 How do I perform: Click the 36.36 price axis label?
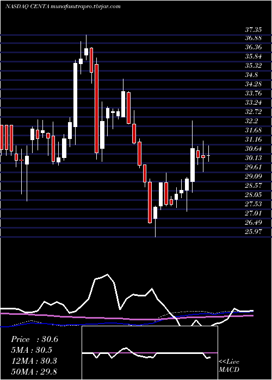pos(254,47)
